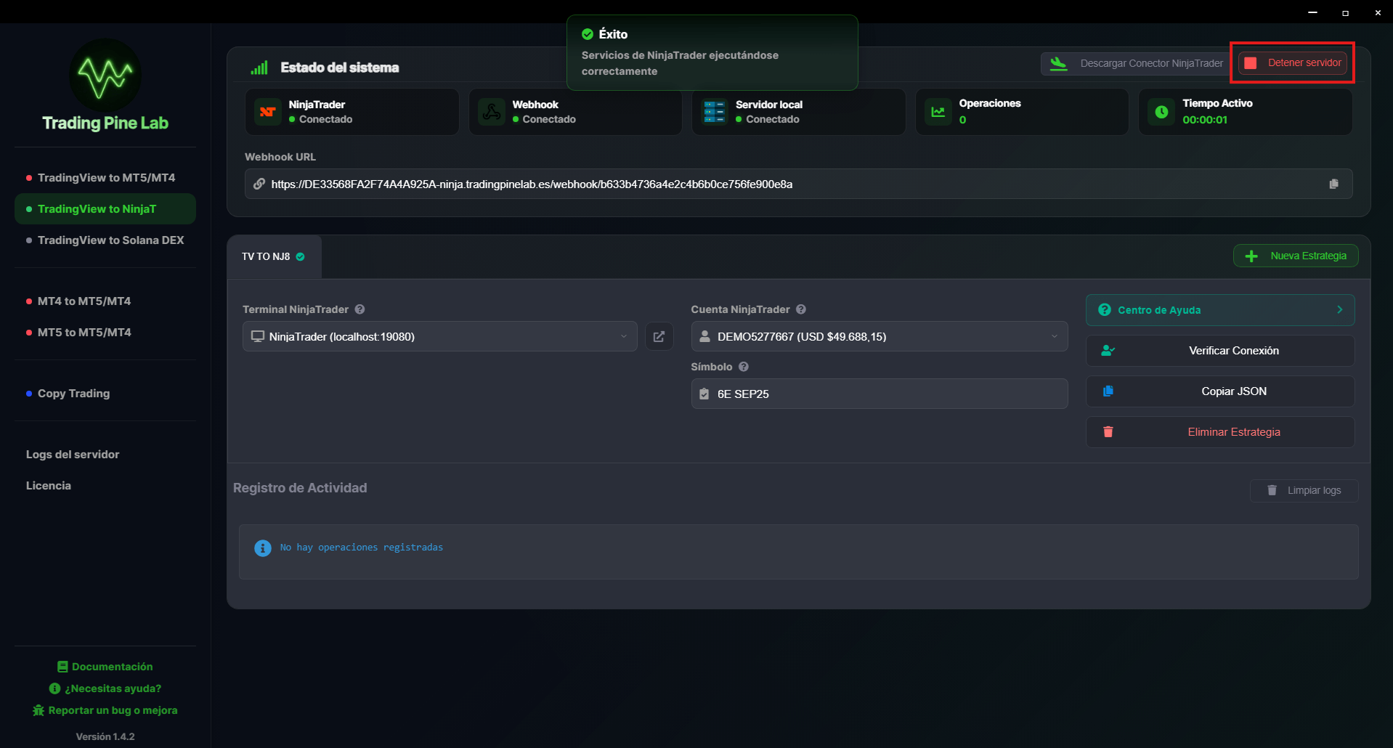Click the help icon beside Cuenta NinjaTrader
Viewport: 1393px width, 748px height.
click(800, 309)
